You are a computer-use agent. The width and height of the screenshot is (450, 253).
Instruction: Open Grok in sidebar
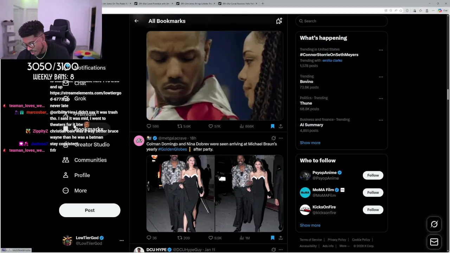(x=75, y=99)
